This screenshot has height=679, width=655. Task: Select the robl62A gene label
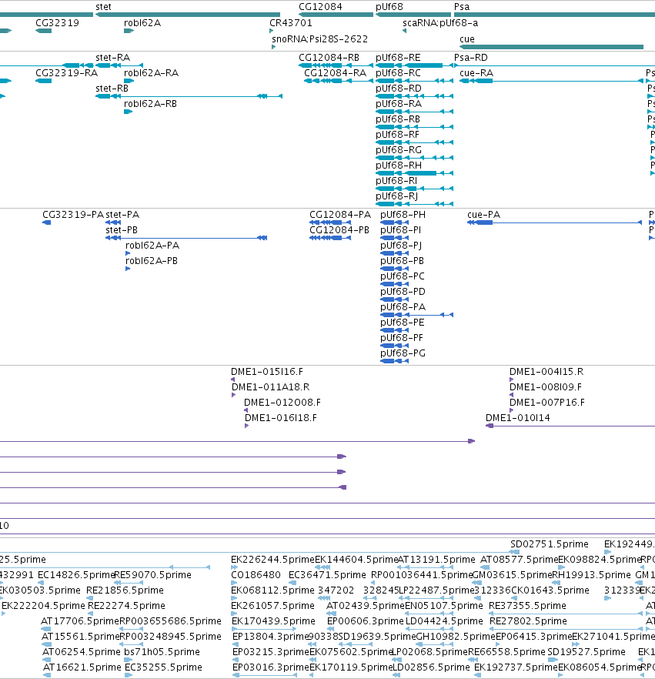pos(142,22)
